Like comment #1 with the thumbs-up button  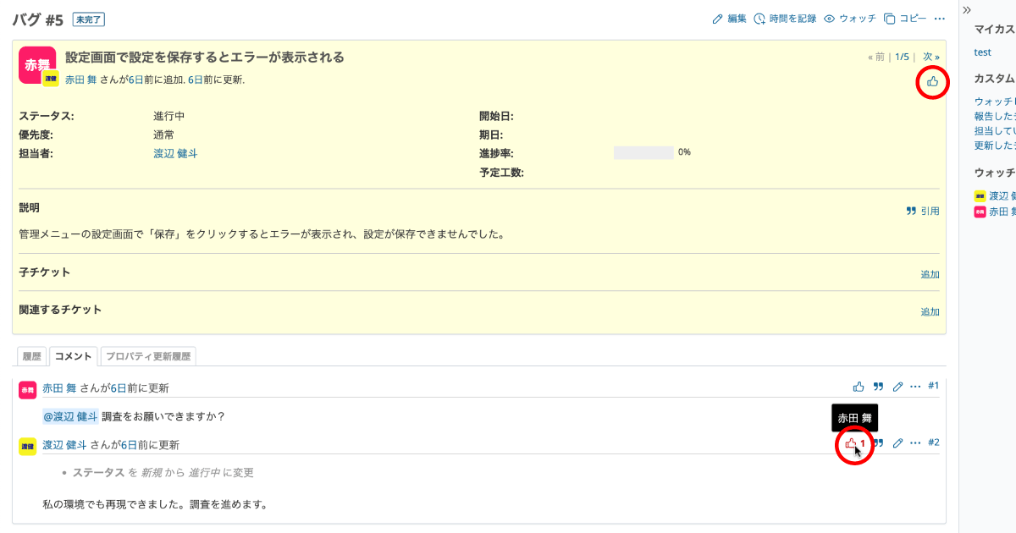pos(859,387)
